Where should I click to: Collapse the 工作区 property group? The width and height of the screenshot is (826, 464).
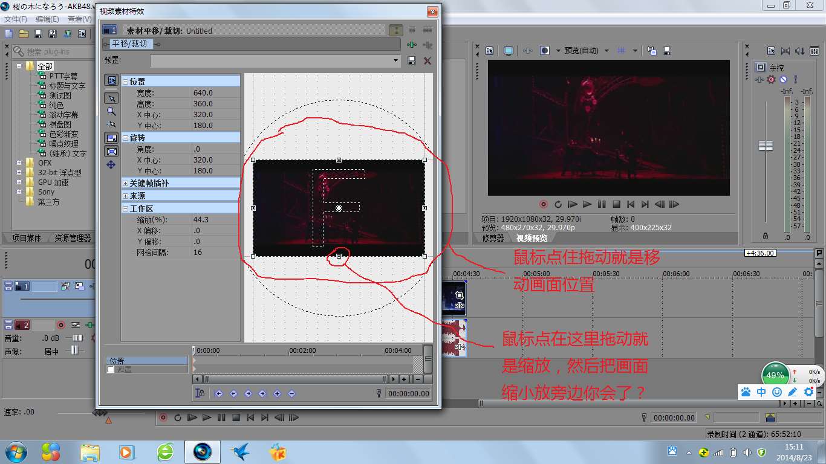pos(126,208)
